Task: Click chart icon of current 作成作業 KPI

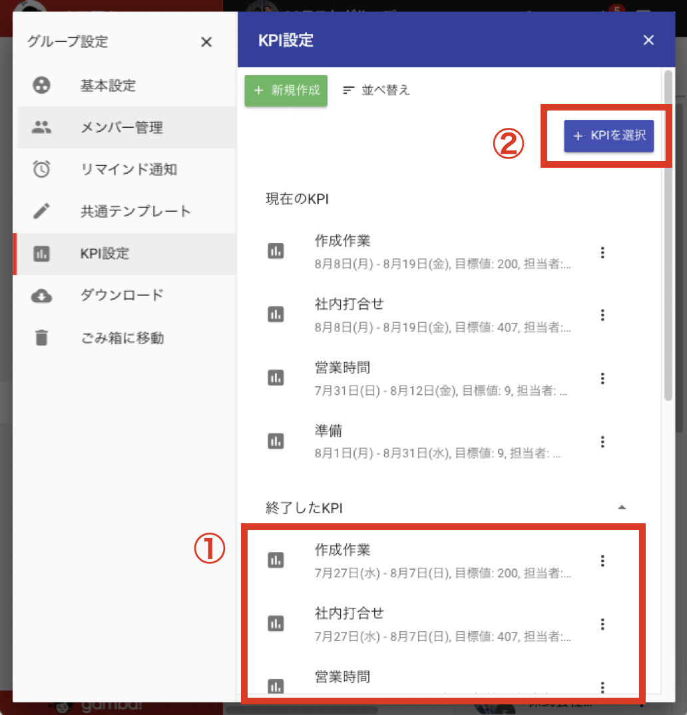Action: pos(276,251)
